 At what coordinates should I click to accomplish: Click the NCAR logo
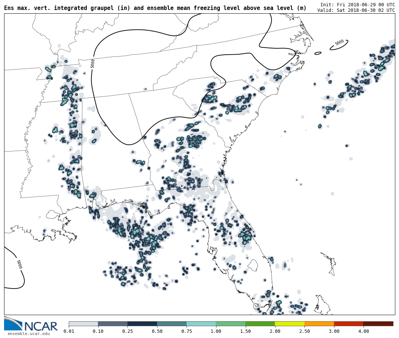31,324
